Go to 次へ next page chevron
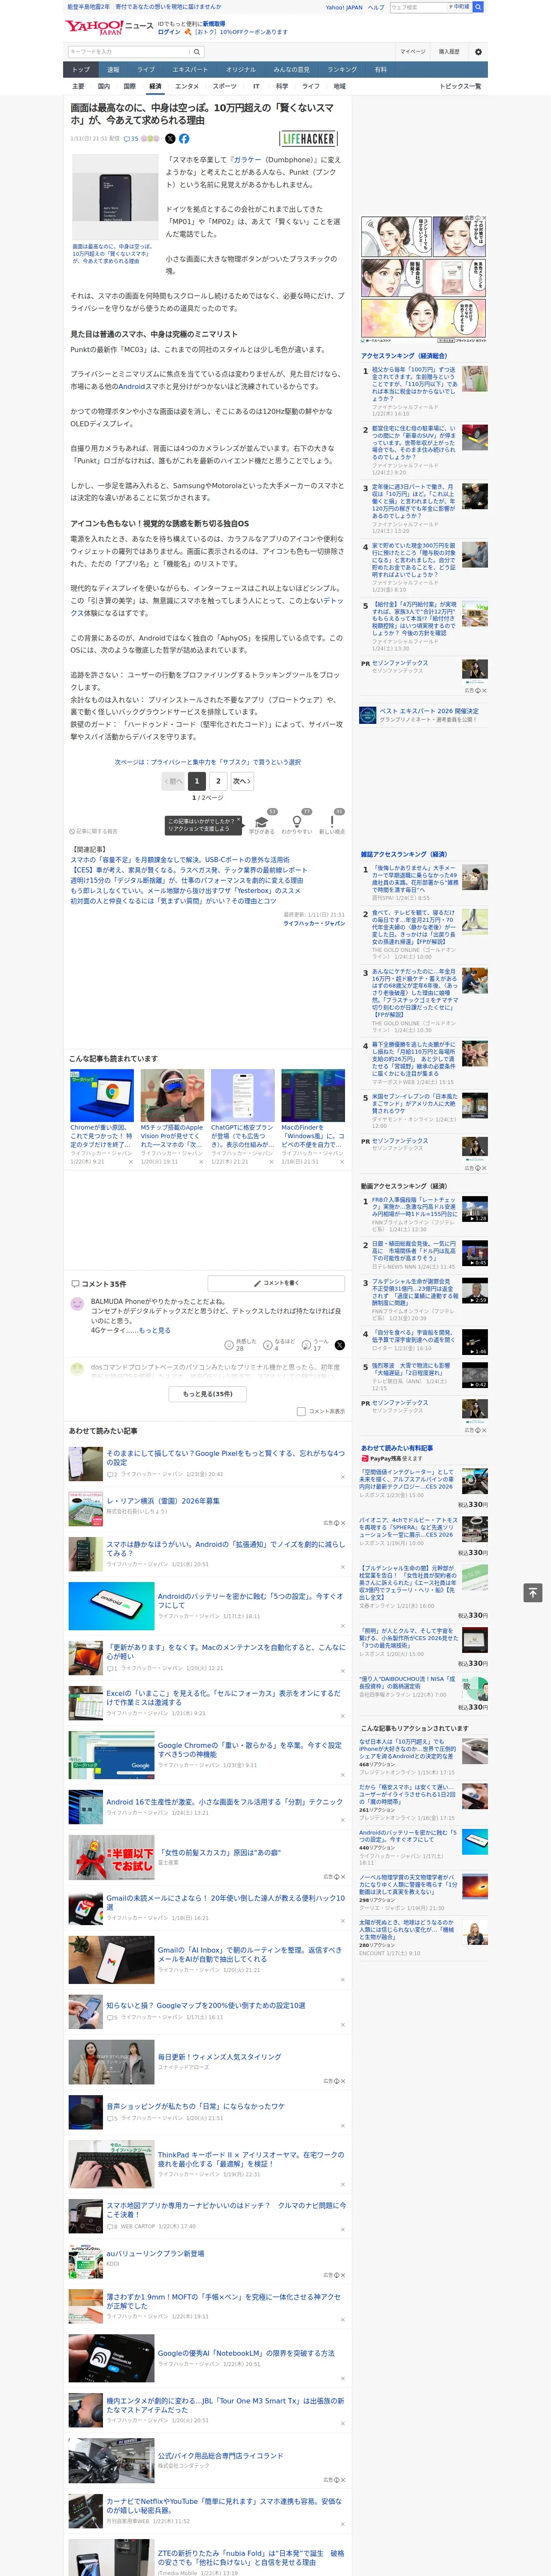 click(241, 781)
